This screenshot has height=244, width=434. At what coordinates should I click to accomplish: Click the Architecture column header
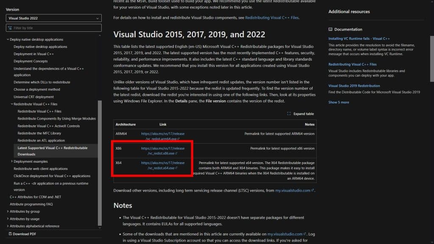tap(125, 125)
